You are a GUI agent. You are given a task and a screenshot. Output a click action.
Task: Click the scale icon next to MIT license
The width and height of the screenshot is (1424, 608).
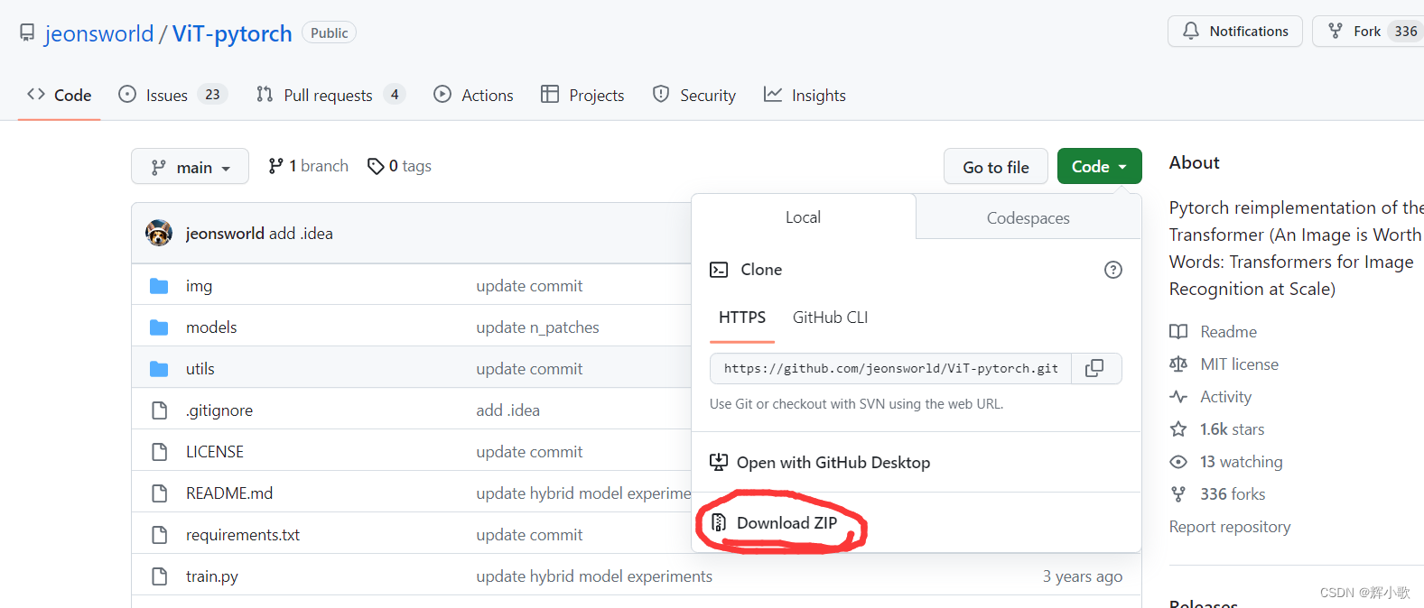(1178, 364)
